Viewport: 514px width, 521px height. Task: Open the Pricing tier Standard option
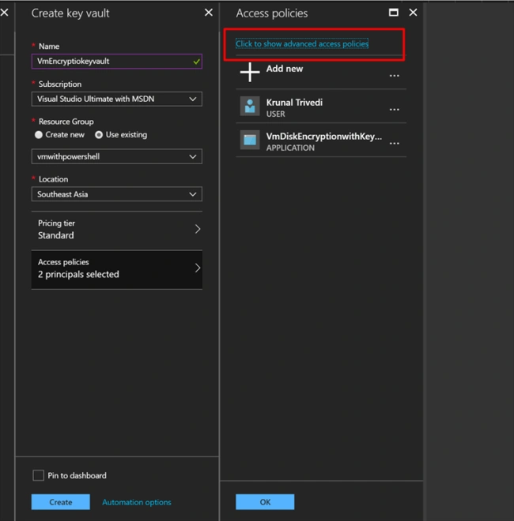point(116,229)
